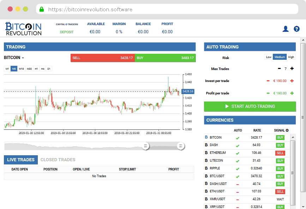
Task: Click the 0.32640 RIPPLE rate value
Action: 256,168
